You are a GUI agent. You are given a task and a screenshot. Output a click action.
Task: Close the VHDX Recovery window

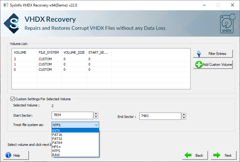coord(232,5)
